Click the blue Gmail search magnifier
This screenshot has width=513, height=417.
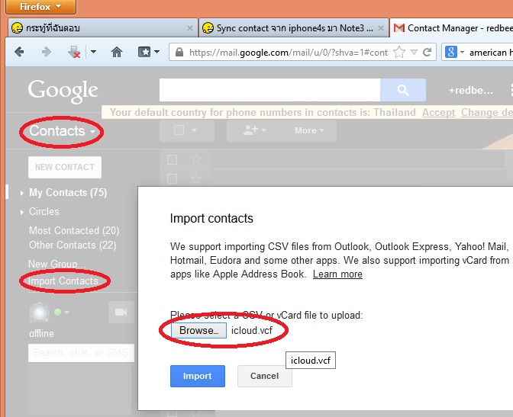(x=403, y=90)
